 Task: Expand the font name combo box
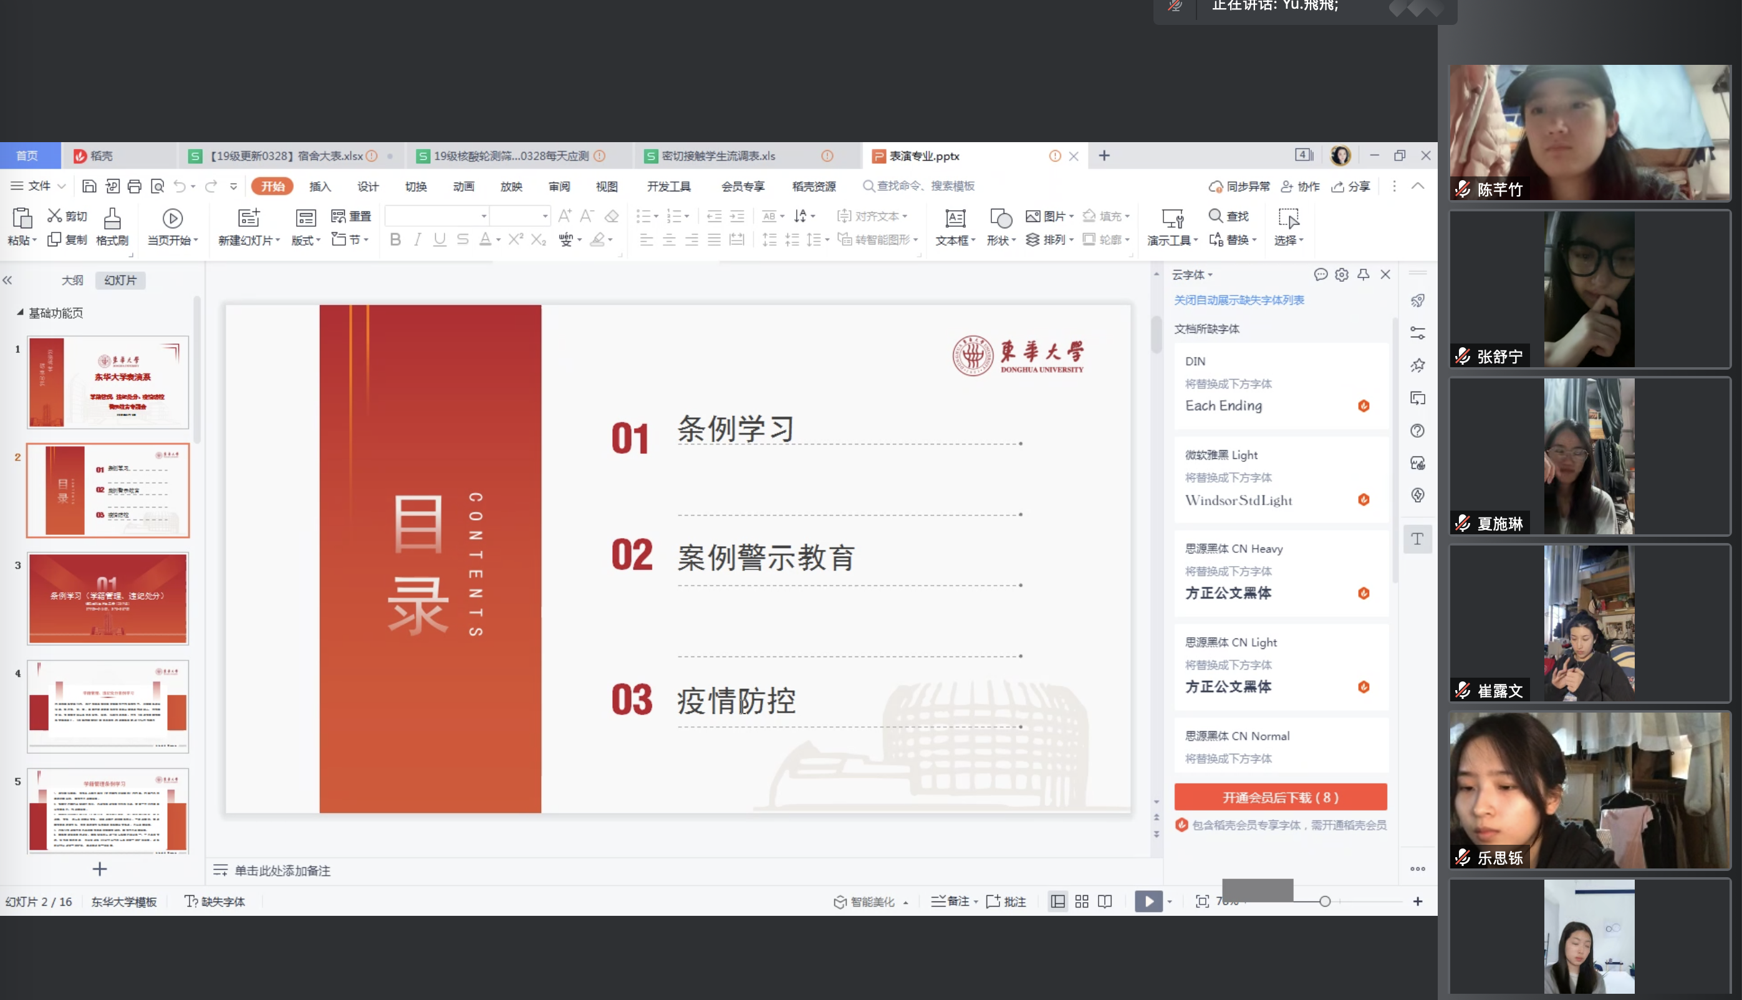click(x=483, y=216)
